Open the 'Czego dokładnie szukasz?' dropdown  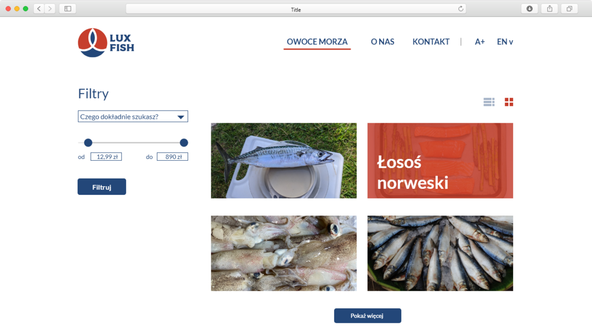point(133,117)
